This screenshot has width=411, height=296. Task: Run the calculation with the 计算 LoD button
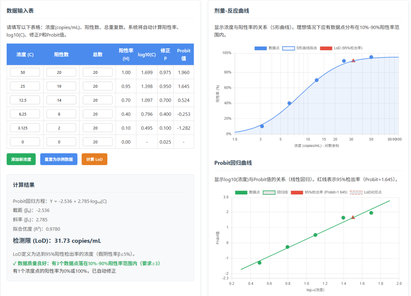[x=94, y=159]
